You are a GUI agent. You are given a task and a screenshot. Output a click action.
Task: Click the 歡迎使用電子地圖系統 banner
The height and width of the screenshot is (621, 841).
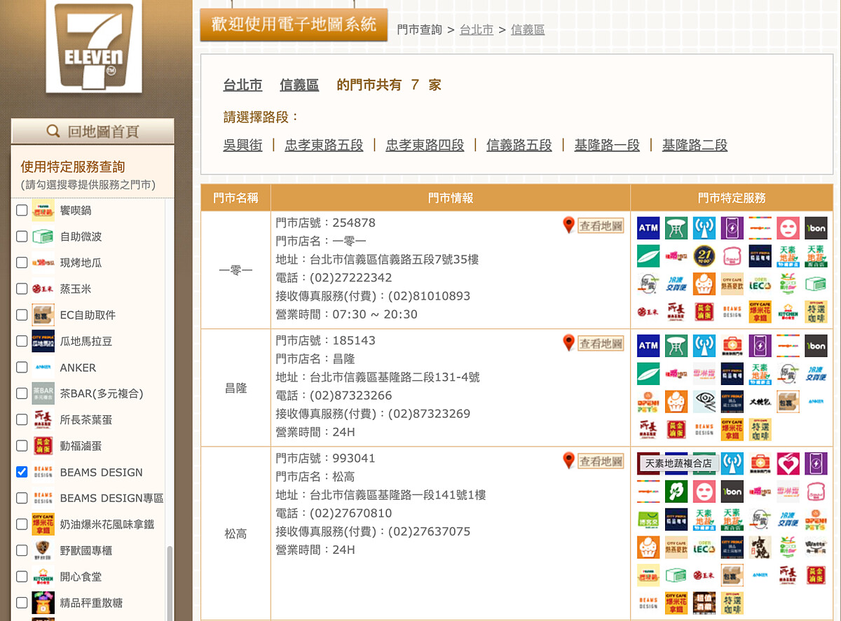coord(294,25)
